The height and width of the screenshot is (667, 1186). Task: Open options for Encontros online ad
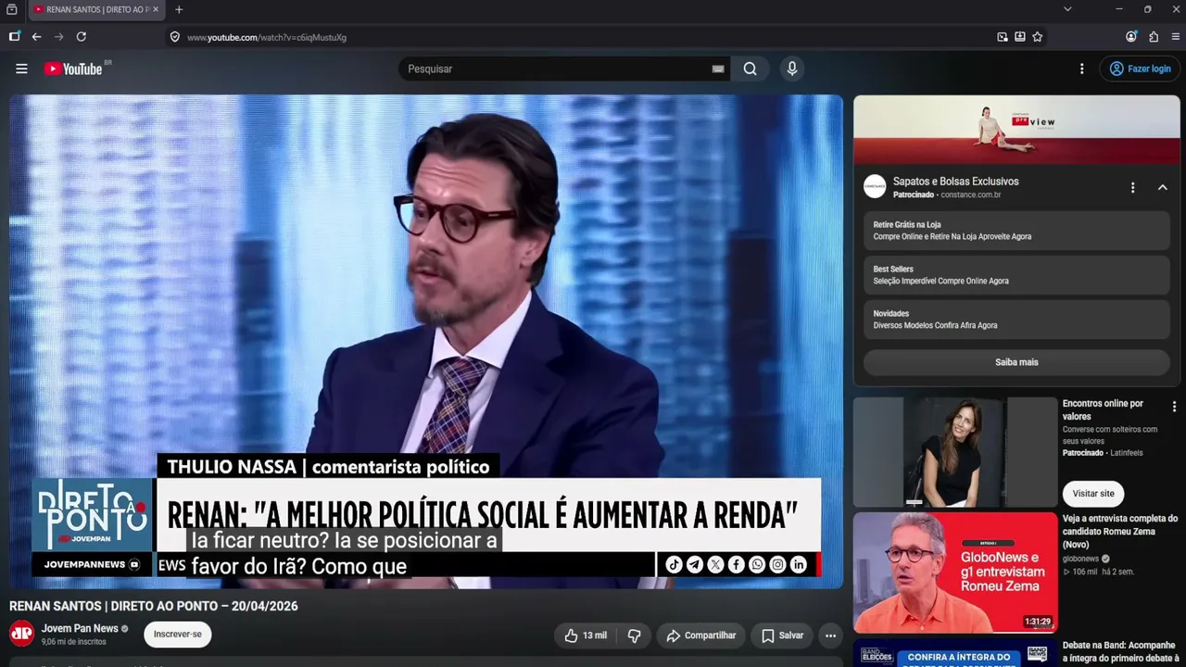(x=1174, y=407)
